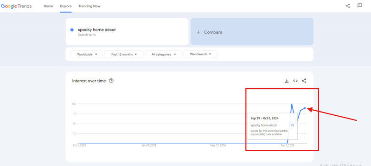
Task: Click the help icon next to Interest over time
Action: [111, 81]
